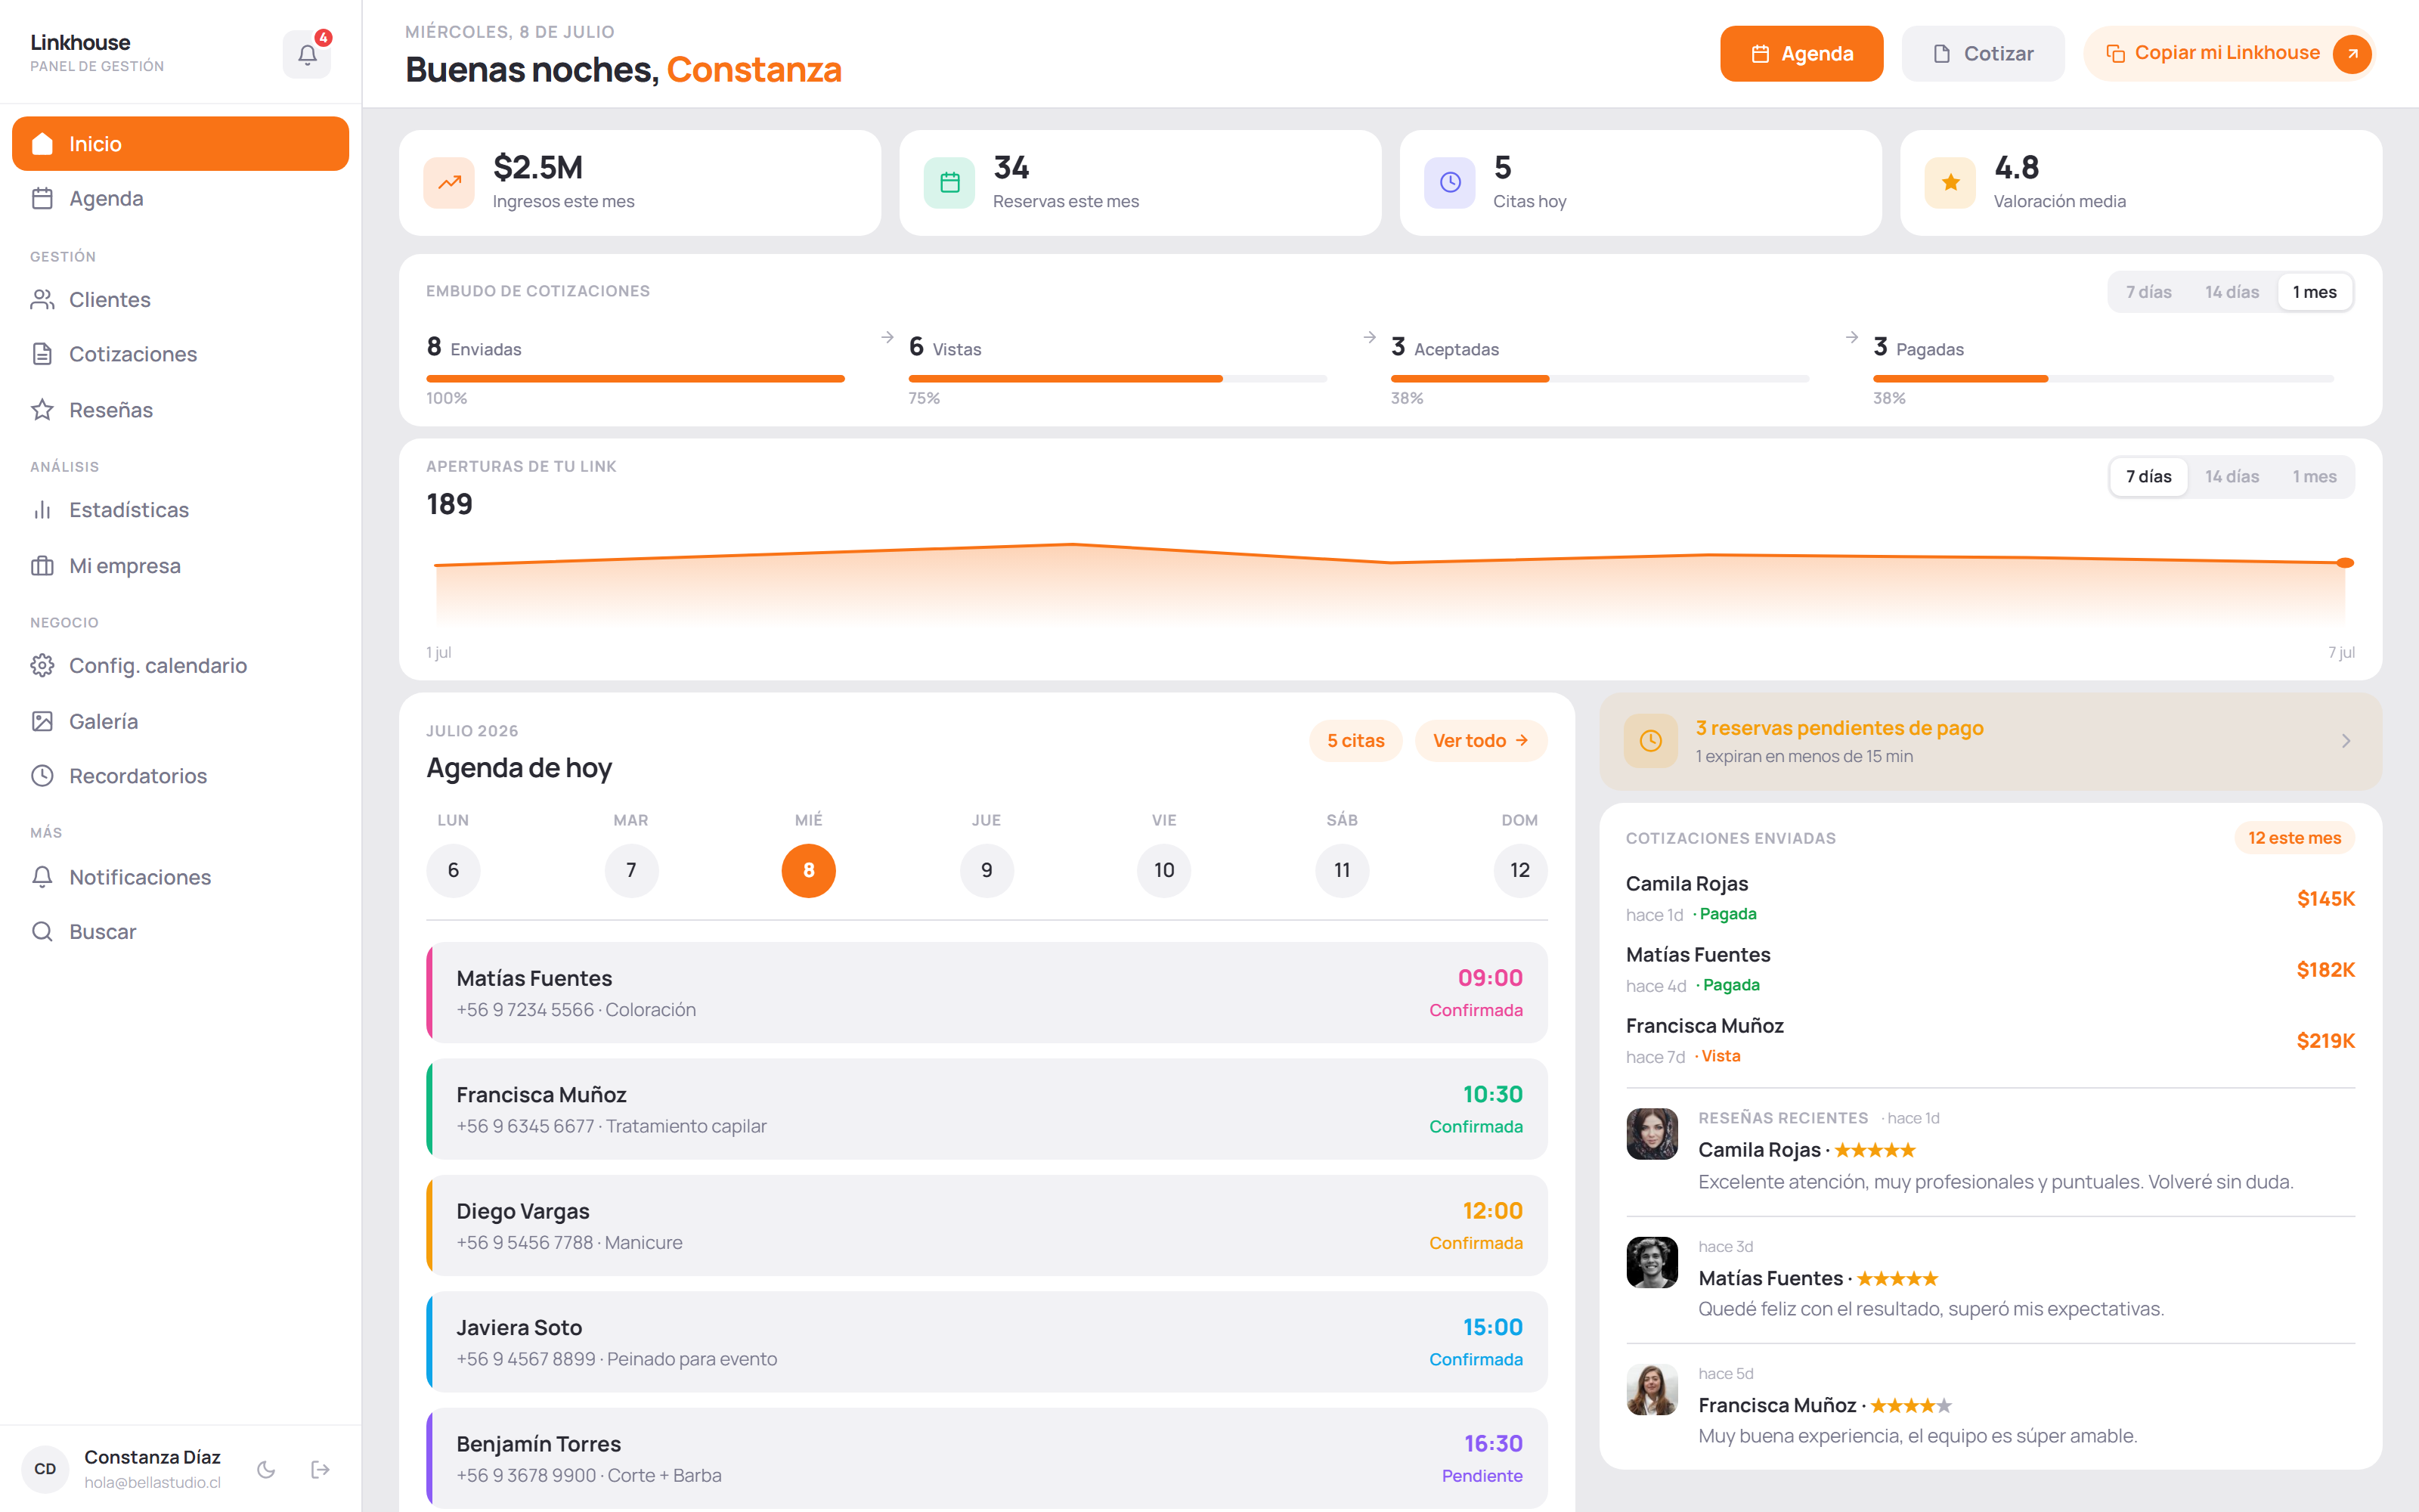2419x1512 pixels.
Task: Open Francisca Muñoz $219K quotation
Action: (x=1990, y=1040)
